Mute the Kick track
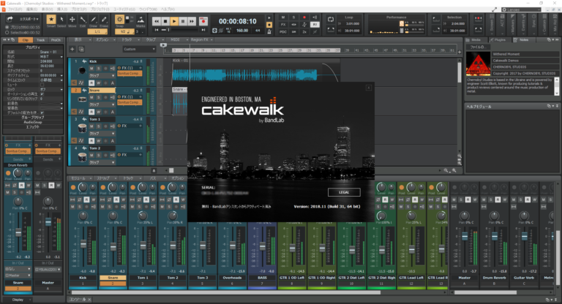562x304 pixels. (x=93, y=68)
